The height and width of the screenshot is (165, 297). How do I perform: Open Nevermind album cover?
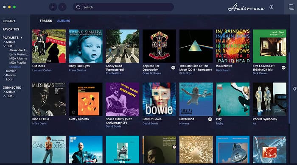click(x=196, y=99)
